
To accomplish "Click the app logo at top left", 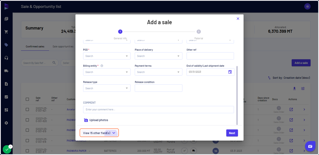I will point(6,7).
